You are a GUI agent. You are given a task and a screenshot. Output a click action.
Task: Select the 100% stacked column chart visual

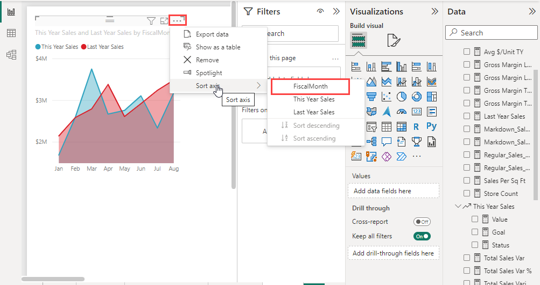click(432, 66)
